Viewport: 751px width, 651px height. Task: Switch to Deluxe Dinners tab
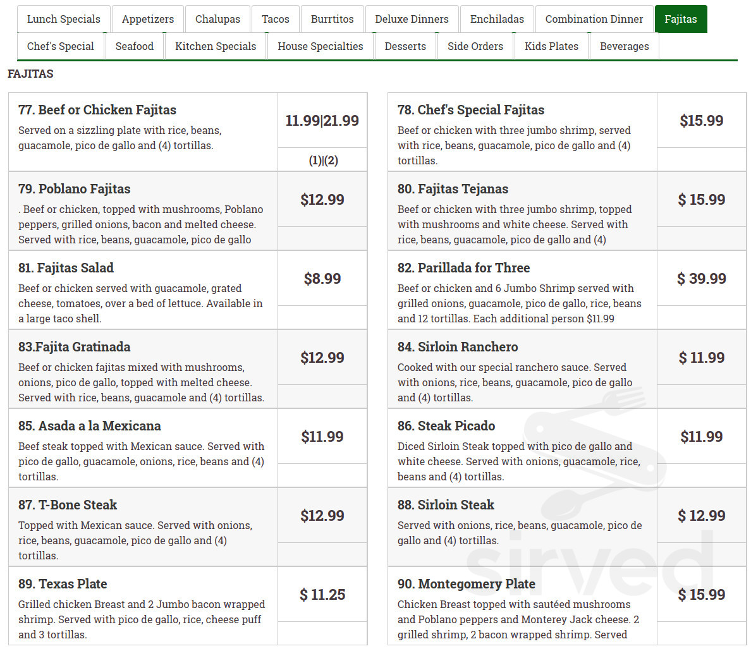coord(412,19)
